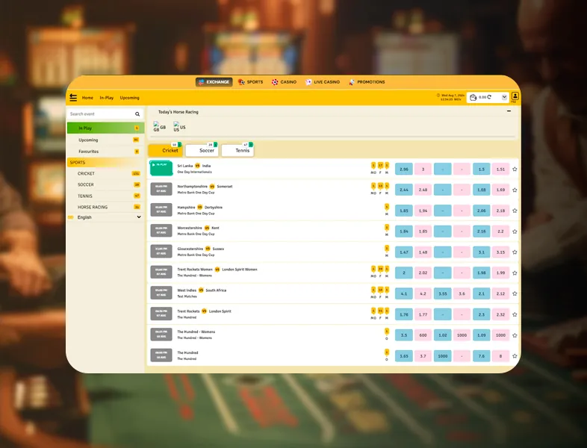Screen dimensions: 587x448
Task: Refresh the wallet balance icon
Action: point(489,97)
